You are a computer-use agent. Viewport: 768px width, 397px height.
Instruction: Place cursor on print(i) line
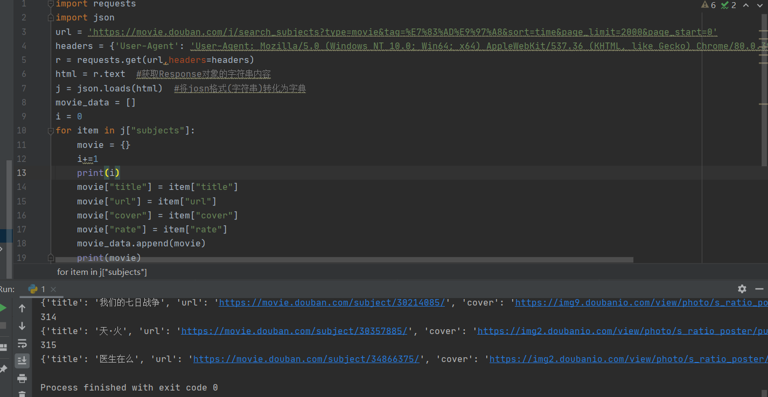(x=99, y=173)
